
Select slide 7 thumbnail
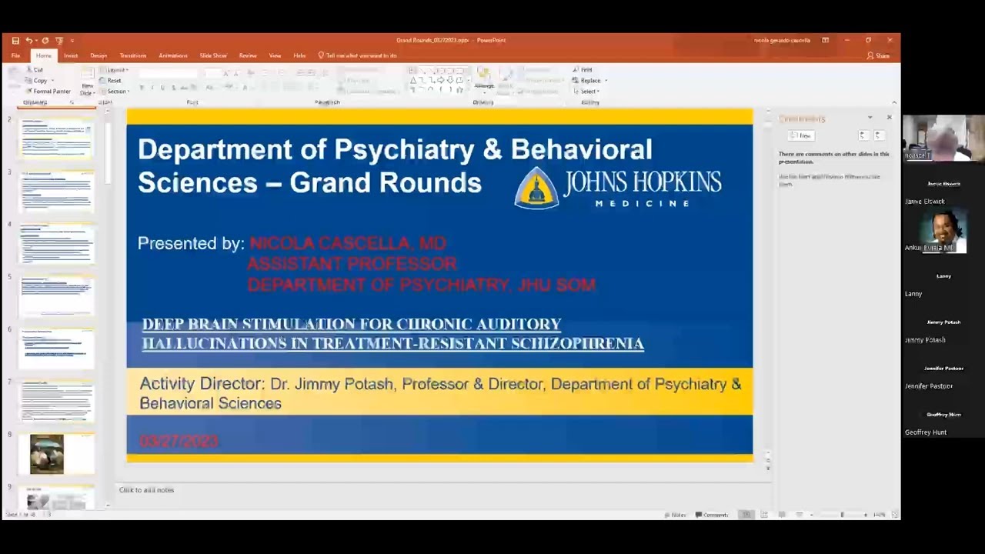[x=57, y=401]
